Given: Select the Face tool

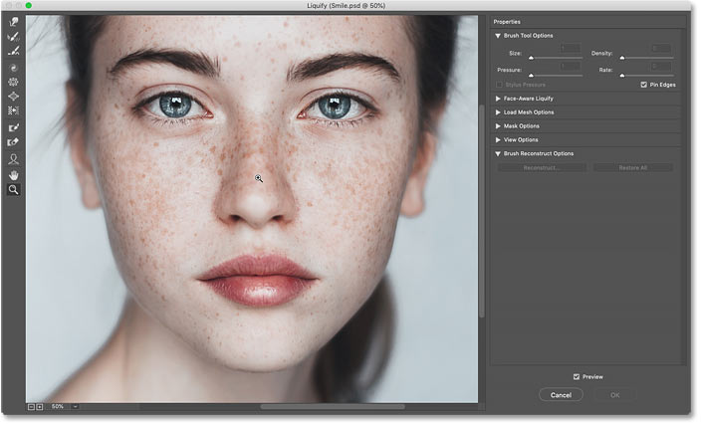Looking at the screenshot, I should [14, 159].
